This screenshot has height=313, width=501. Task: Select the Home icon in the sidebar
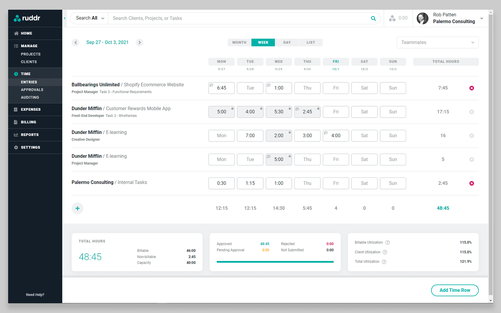(16, 33)
